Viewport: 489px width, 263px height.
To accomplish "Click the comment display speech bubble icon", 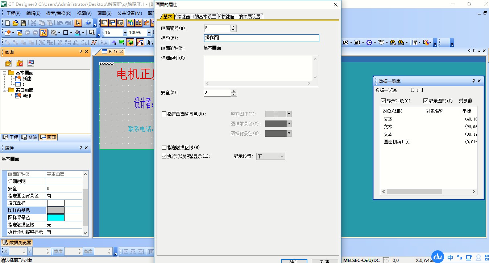I will click(x=381, y=42).
